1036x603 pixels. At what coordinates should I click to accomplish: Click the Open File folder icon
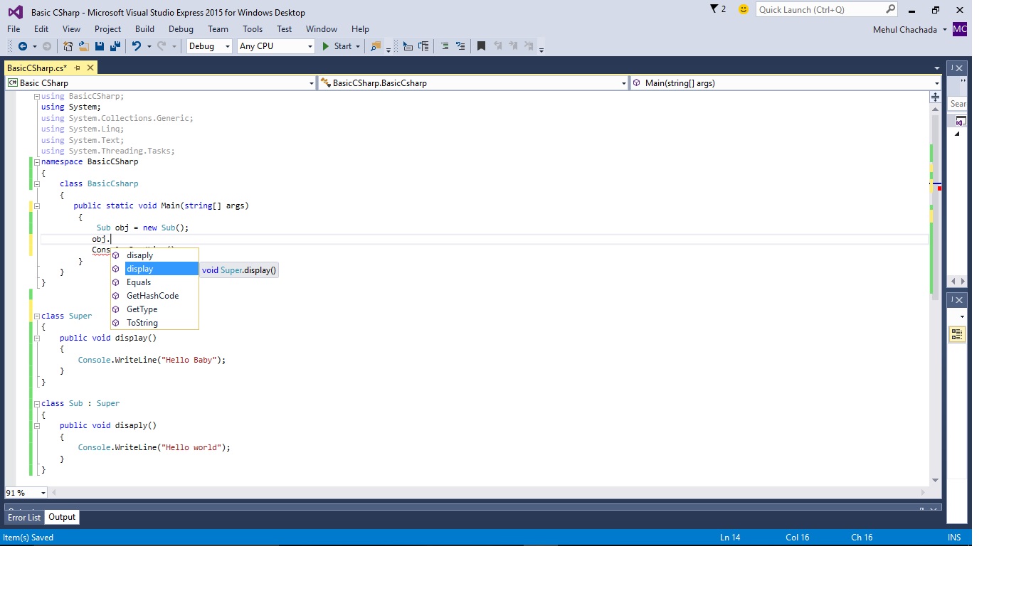[83, 46]
